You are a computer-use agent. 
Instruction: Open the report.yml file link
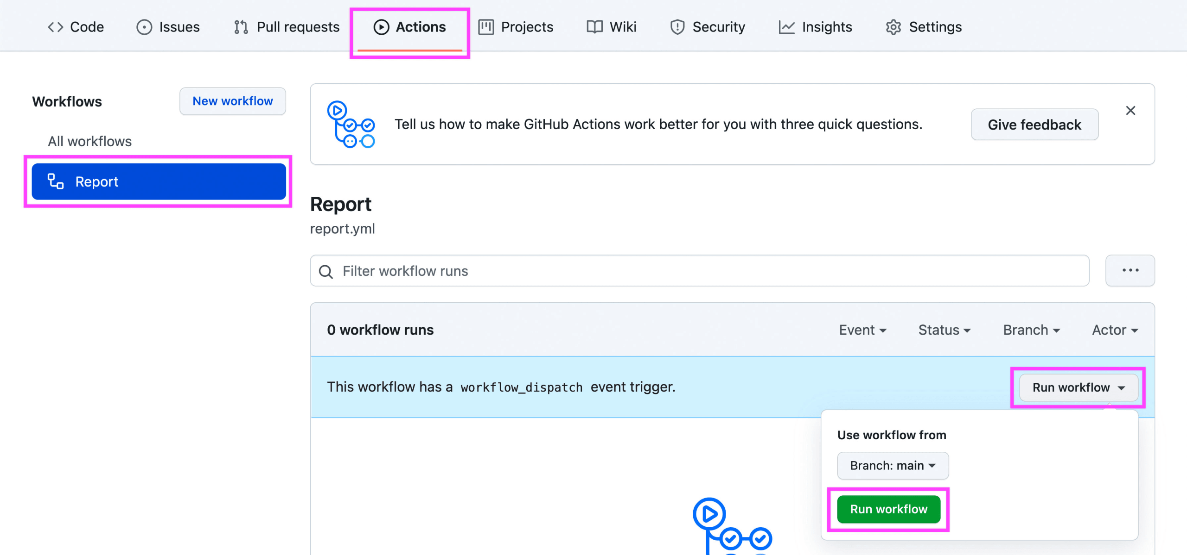[x=342, y=229]
